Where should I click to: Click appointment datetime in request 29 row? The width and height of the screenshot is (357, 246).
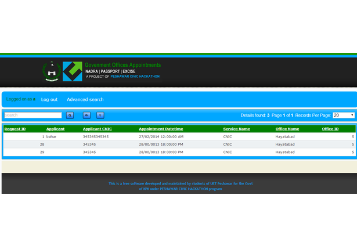[x=161, y=152]
